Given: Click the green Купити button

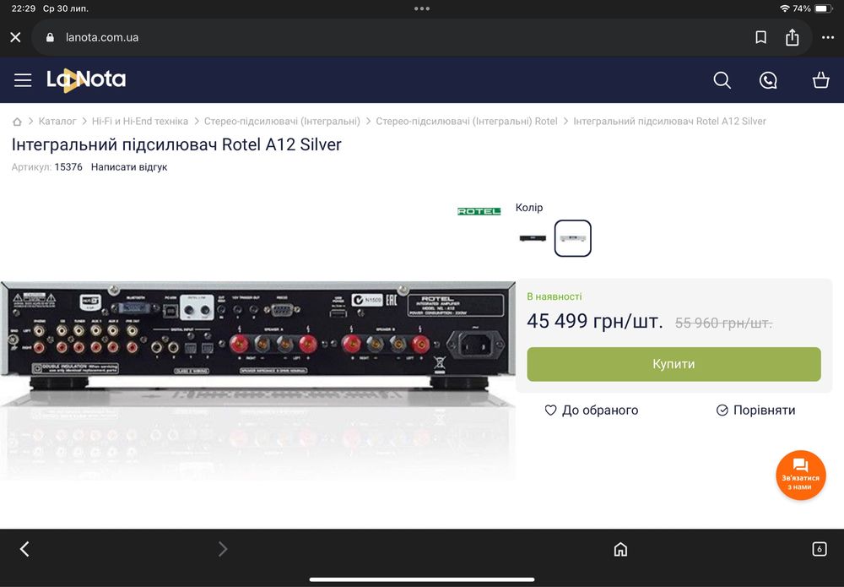Looking at the screenshot, I should 674,364.
